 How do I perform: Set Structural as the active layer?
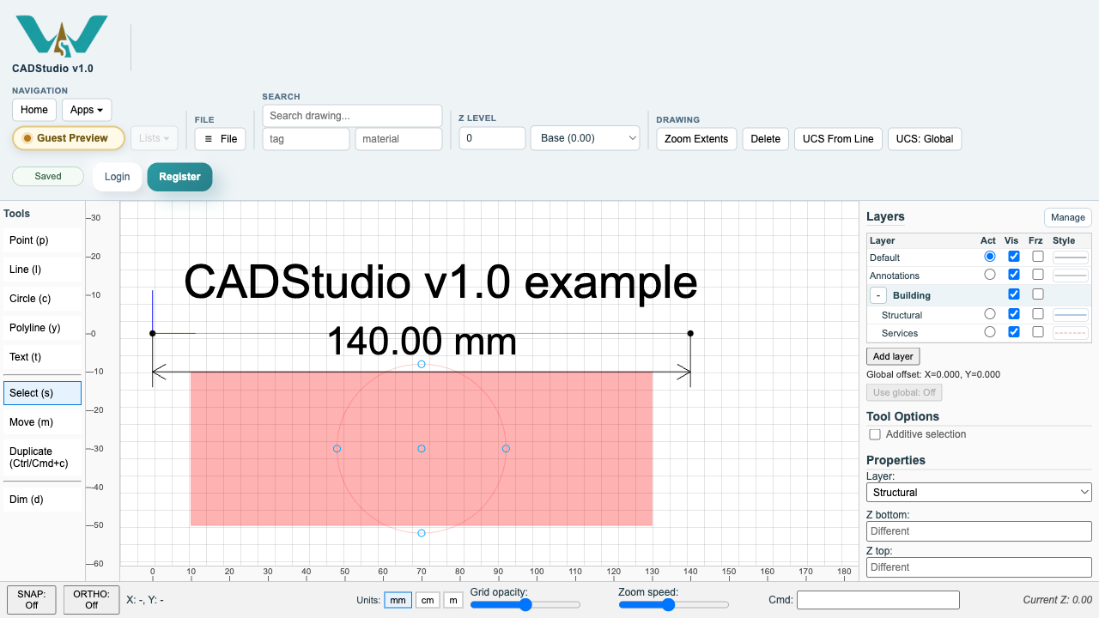(x=990, y=314)
